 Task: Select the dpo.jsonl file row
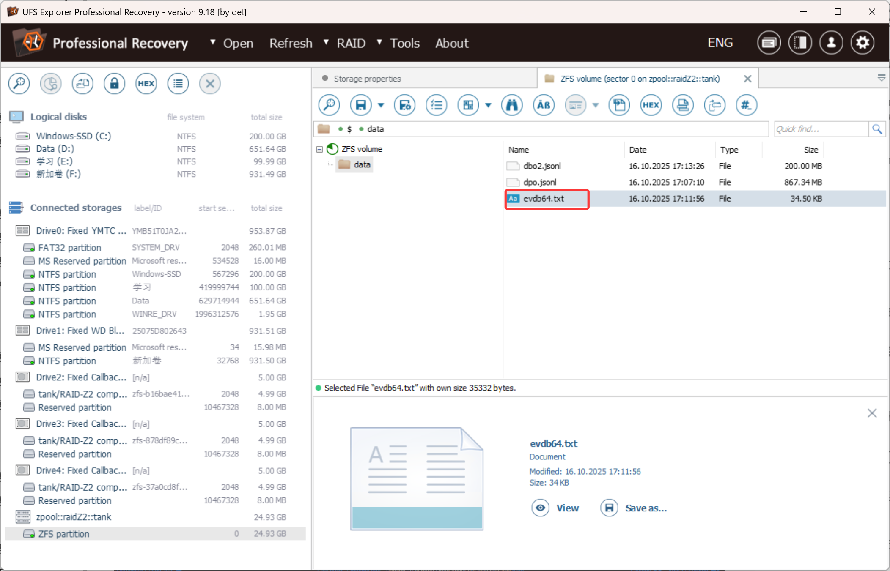(x=540, y=182)
